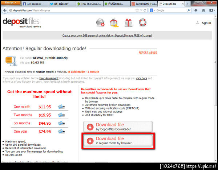Screen dimensions: 218x170
Task: Select the Two months $19.95 plan
Action: pyautogui.click(x=40, y=115)
